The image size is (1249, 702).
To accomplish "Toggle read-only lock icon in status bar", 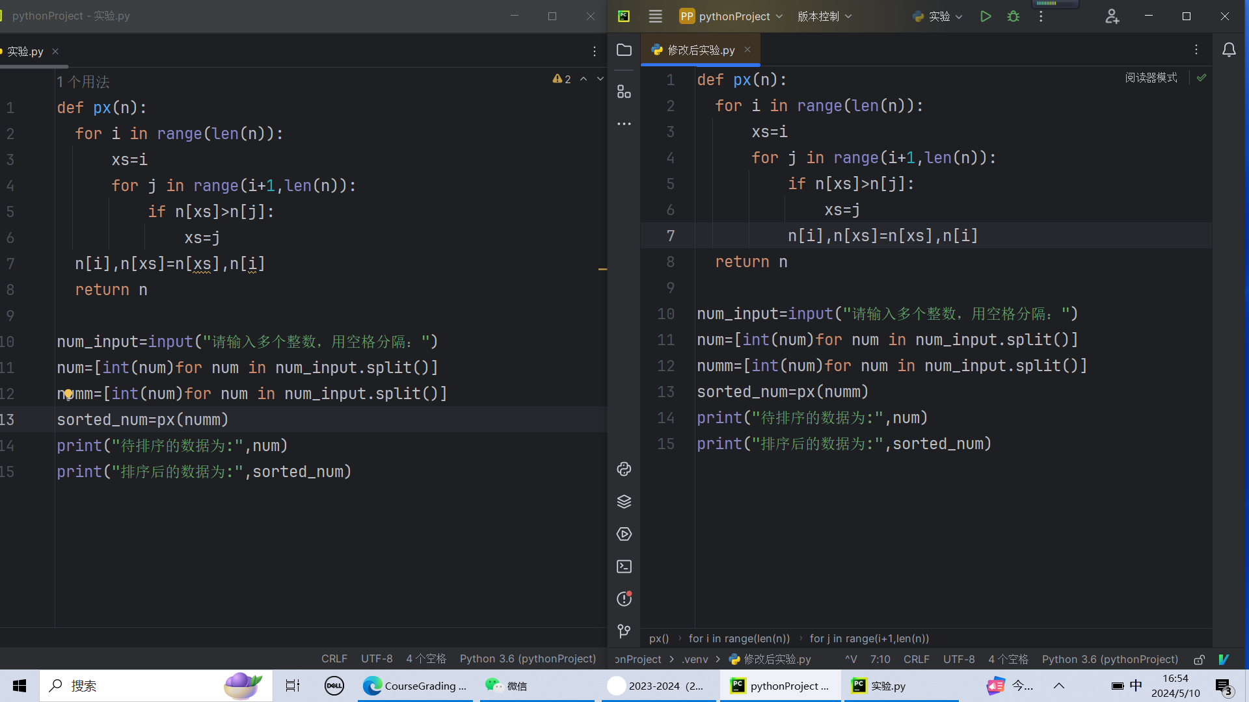I will click(1200, 660).
